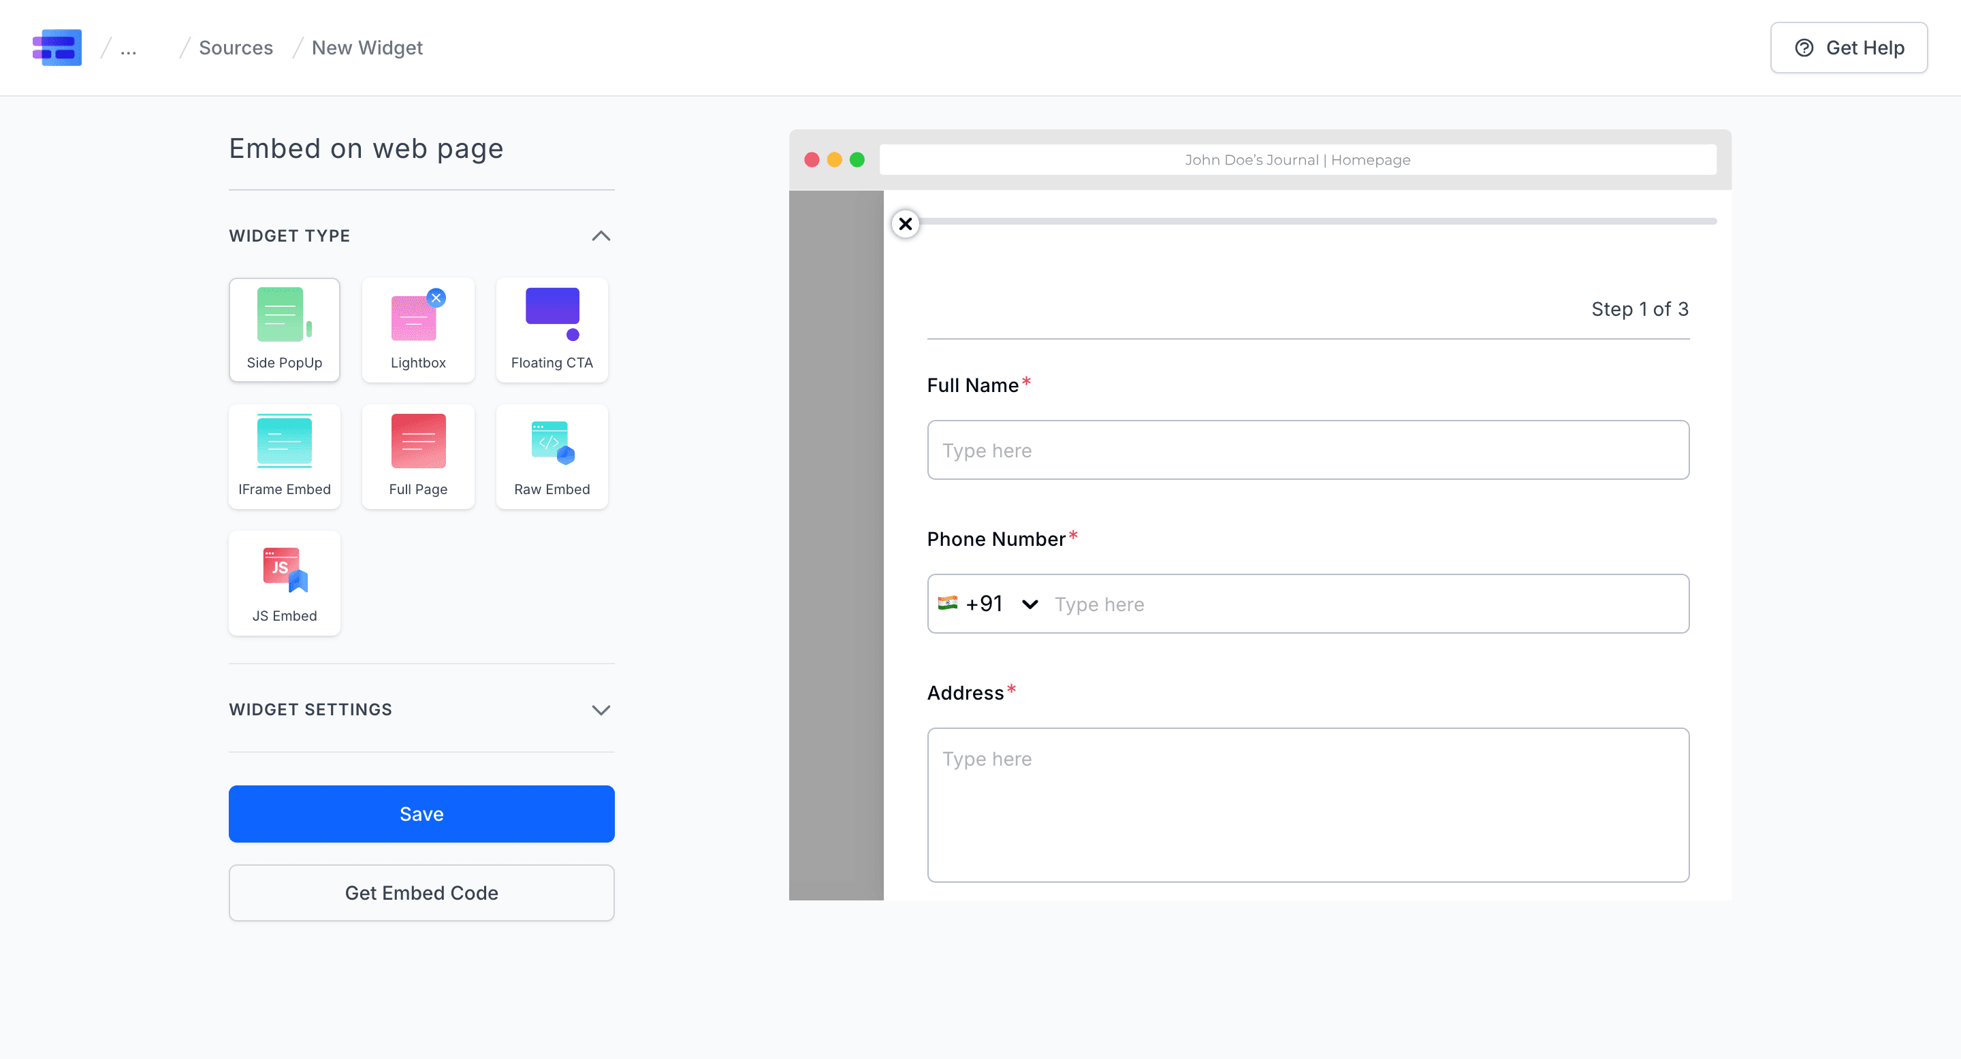The image size is (1961, 1059).
Task: Open the +91 country code dropdown
Action: pyautogui.click(x=988, y=604)
